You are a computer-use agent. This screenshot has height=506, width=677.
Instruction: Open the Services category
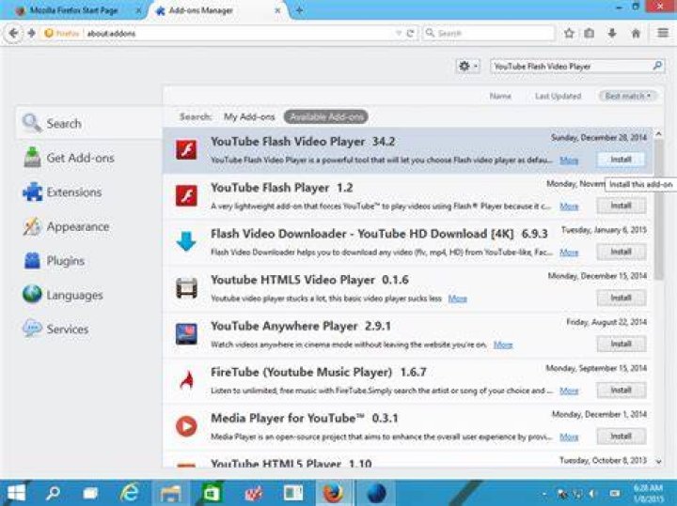55,329
